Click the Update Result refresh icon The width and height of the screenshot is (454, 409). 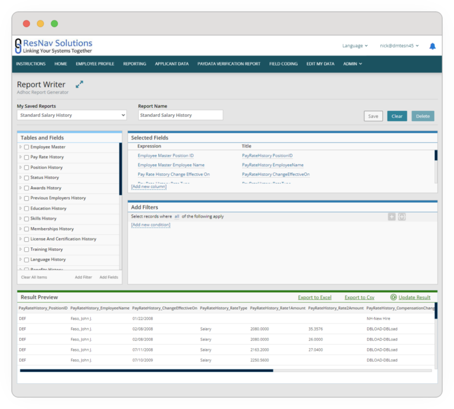(x=393, y=297)
